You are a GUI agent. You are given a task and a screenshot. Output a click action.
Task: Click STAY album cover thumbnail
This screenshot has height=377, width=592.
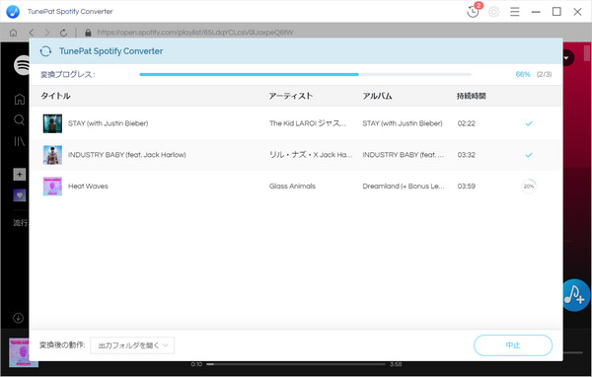[52, 123]
